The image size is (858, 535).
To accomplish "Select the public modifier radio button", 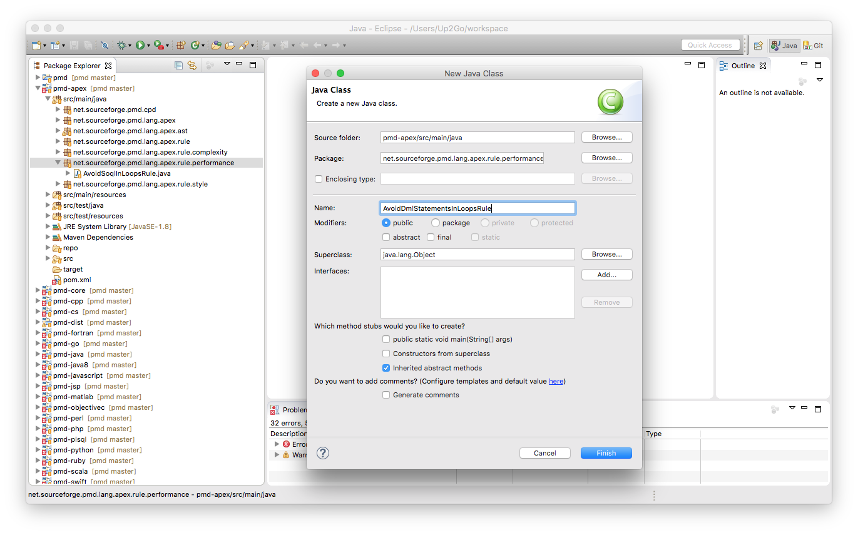I will (386, 223).
